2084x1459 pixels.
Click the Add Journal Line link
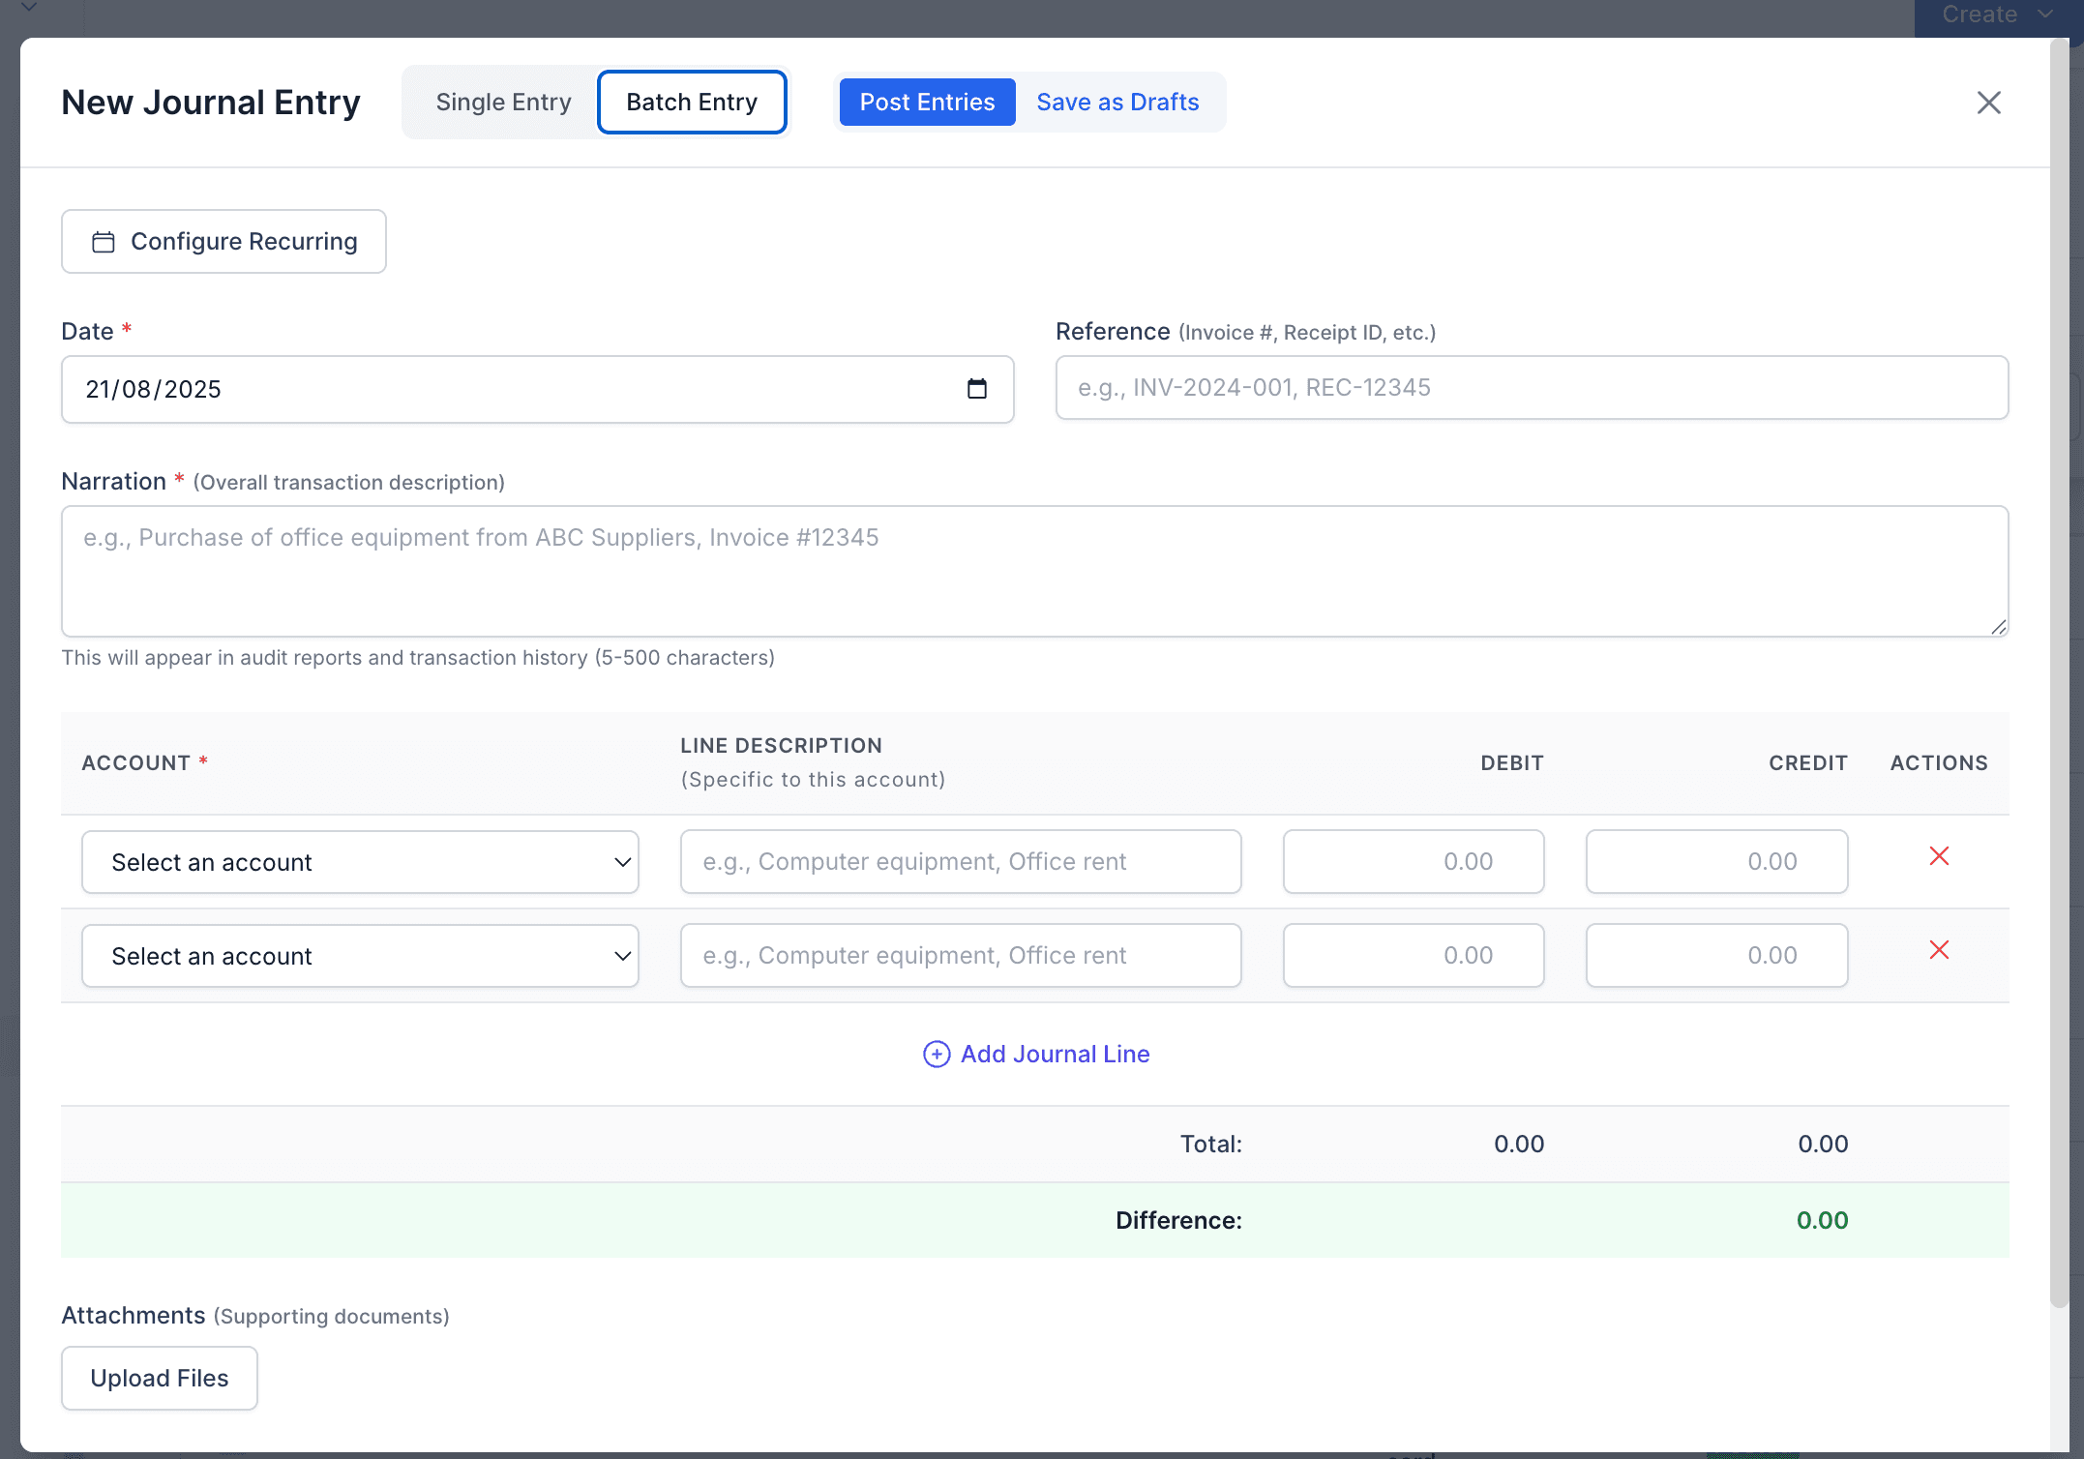click(x=1054, y=1054)
